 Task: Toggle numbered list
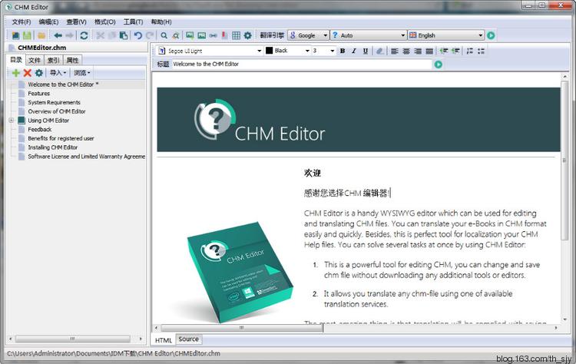coord(469,51)
